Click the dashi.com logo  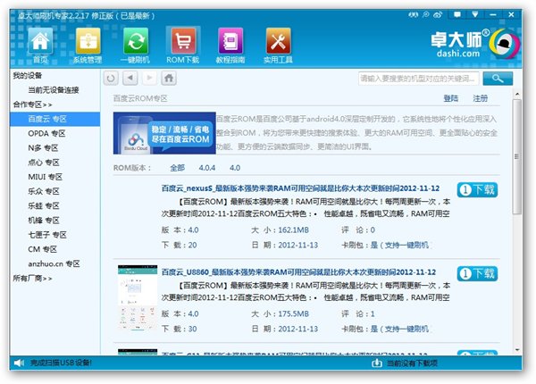point(475,44)
